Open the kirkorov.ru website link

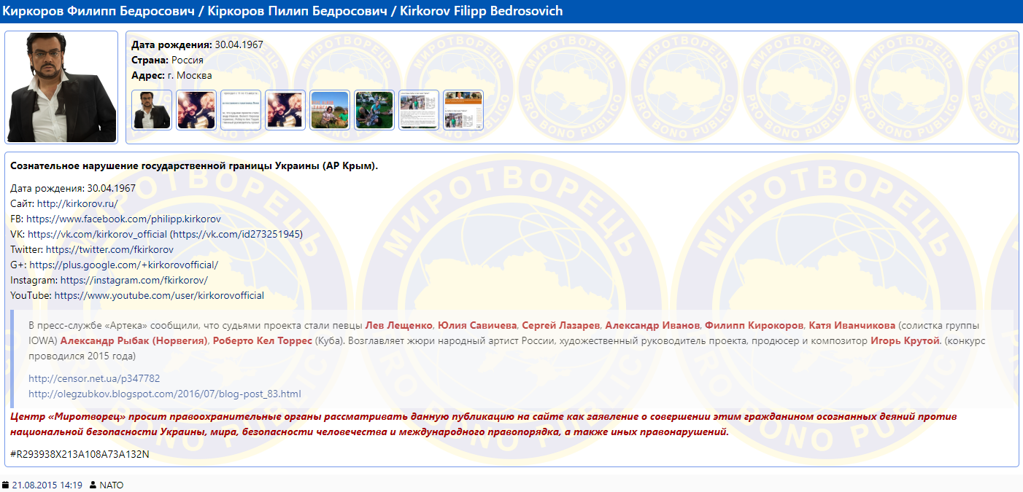coord(77,204)
